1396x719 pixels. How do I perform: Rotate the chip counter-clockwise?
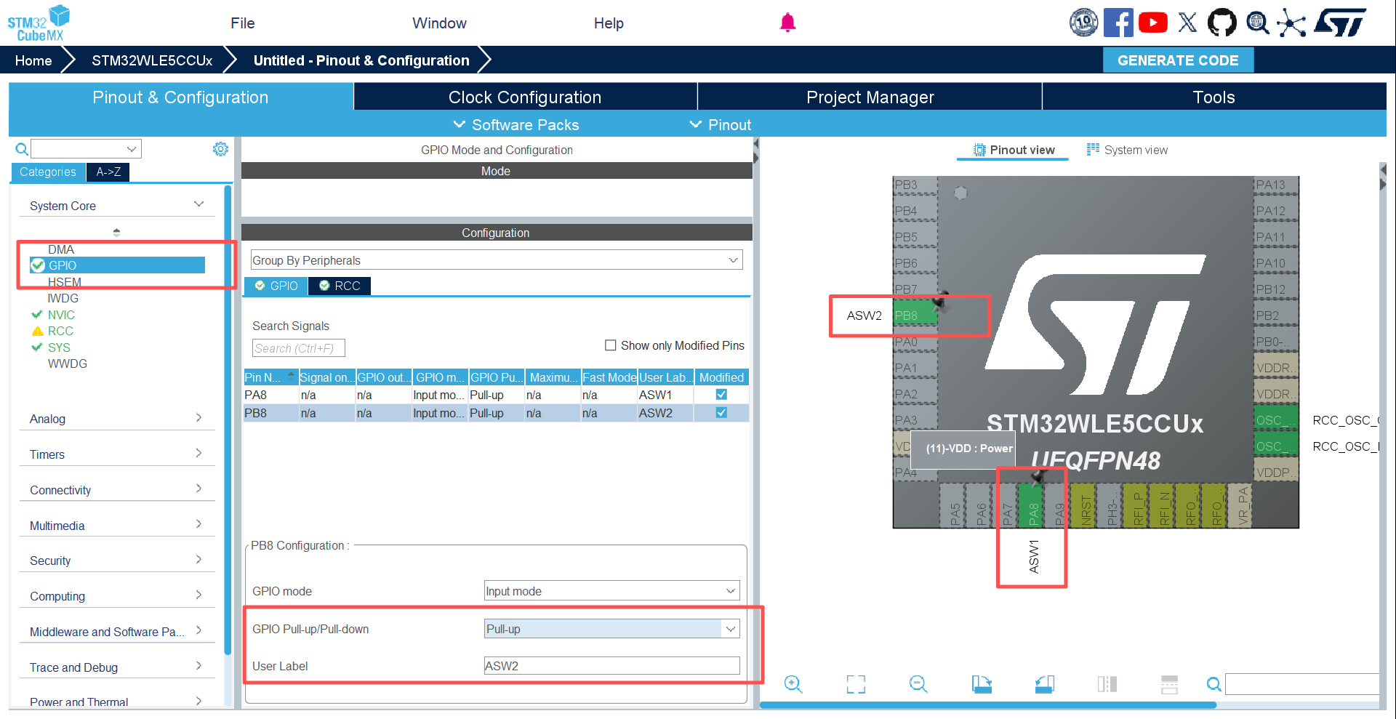(x=1045, y=684)
